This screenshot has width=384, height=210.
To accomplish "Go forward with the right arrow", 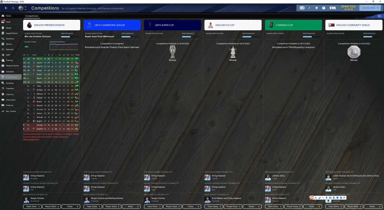I will tap(13, 8).
